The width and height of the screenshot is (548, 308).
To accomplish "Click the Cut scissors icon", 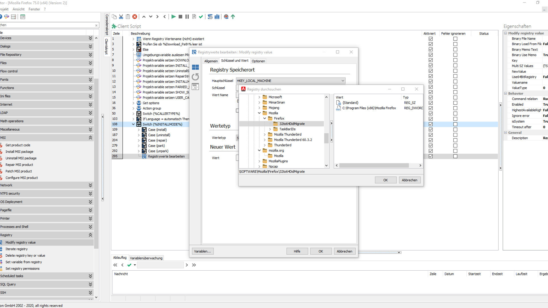I will (x=121, y=17).
